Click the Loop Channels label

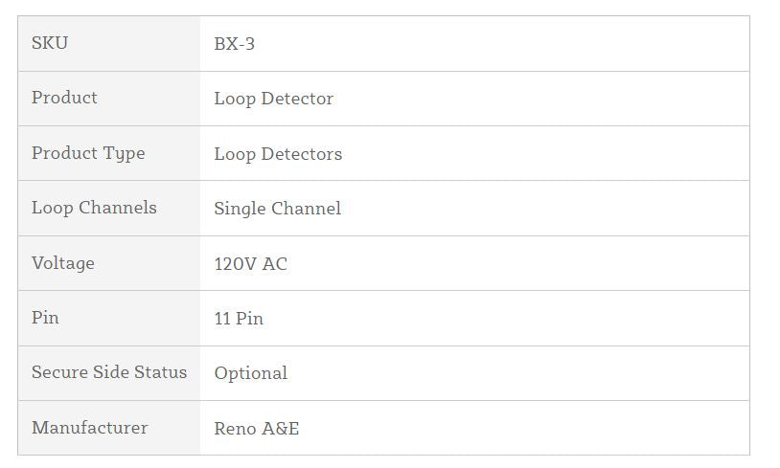[94, 208]
